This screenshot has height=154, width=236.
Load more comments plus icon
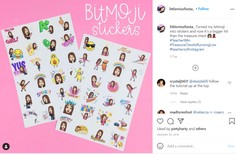click(x=195, y=68)
